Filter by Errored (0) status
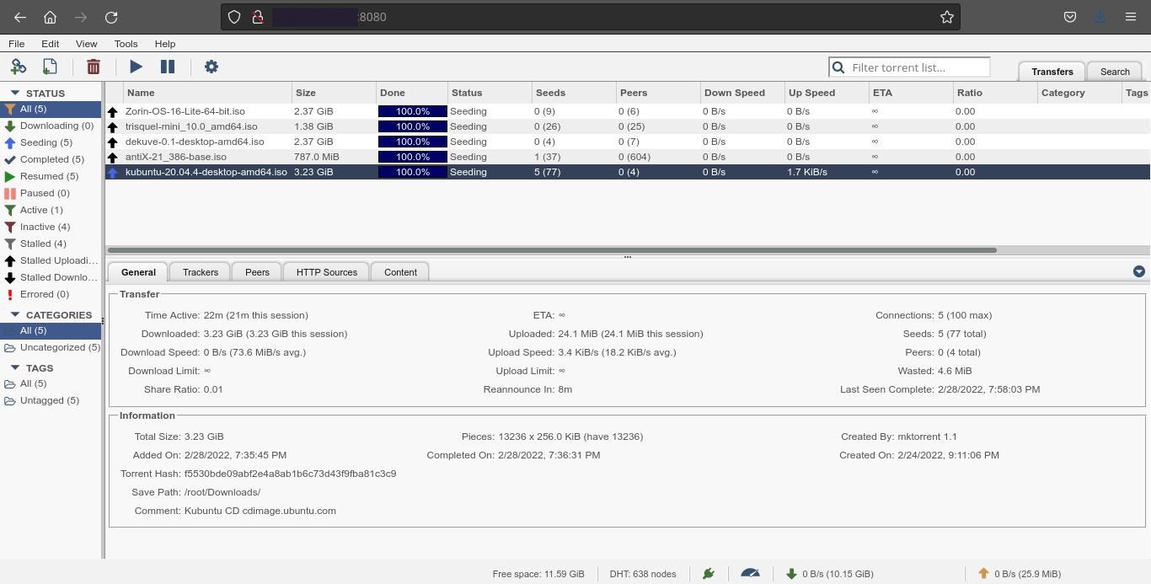 click(x=51, y=294)
